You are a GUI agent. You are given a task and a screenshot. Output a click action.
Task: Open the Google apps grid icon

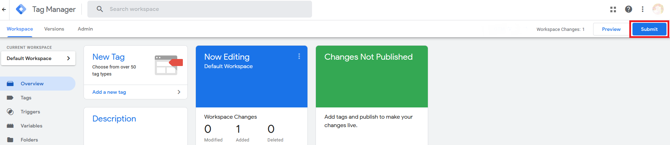pos(613,9)
